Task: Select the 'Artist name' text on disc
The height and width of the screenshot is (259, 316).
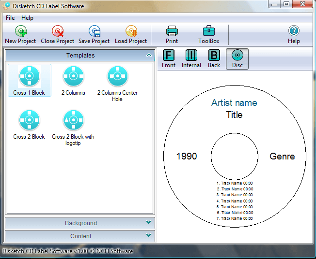Action: pos(234,102)
